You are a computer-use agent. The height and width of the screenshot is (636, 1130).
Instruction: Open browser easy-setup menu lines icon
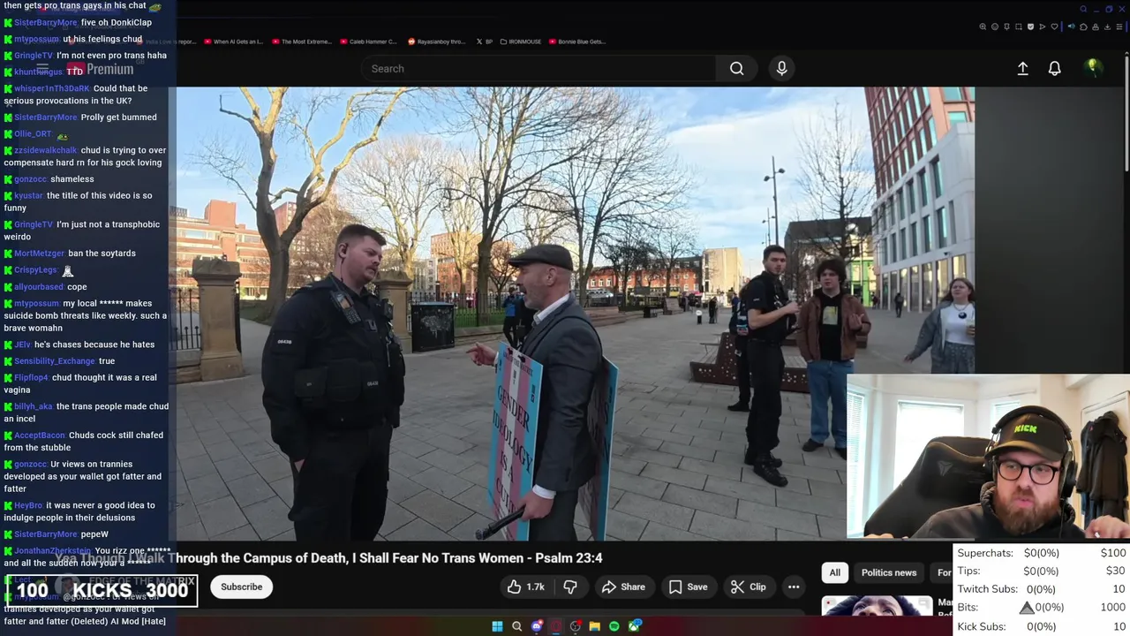tap(1119, 26)
